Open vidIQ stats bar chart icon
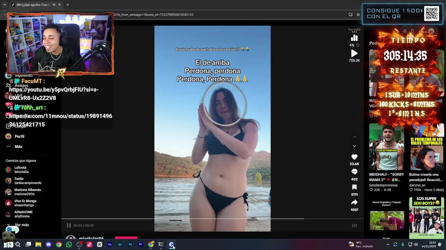The image size is (446, 250). coord(354,38)
